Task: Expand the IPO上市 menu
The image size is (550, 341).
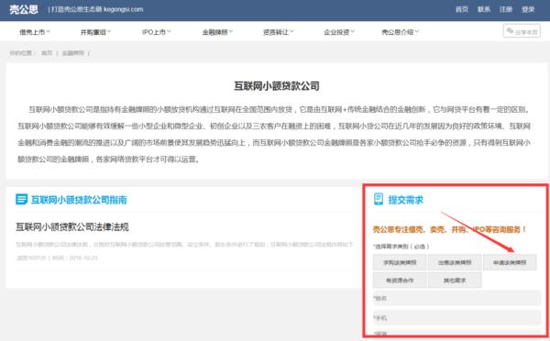Action: tap(157, 32)
